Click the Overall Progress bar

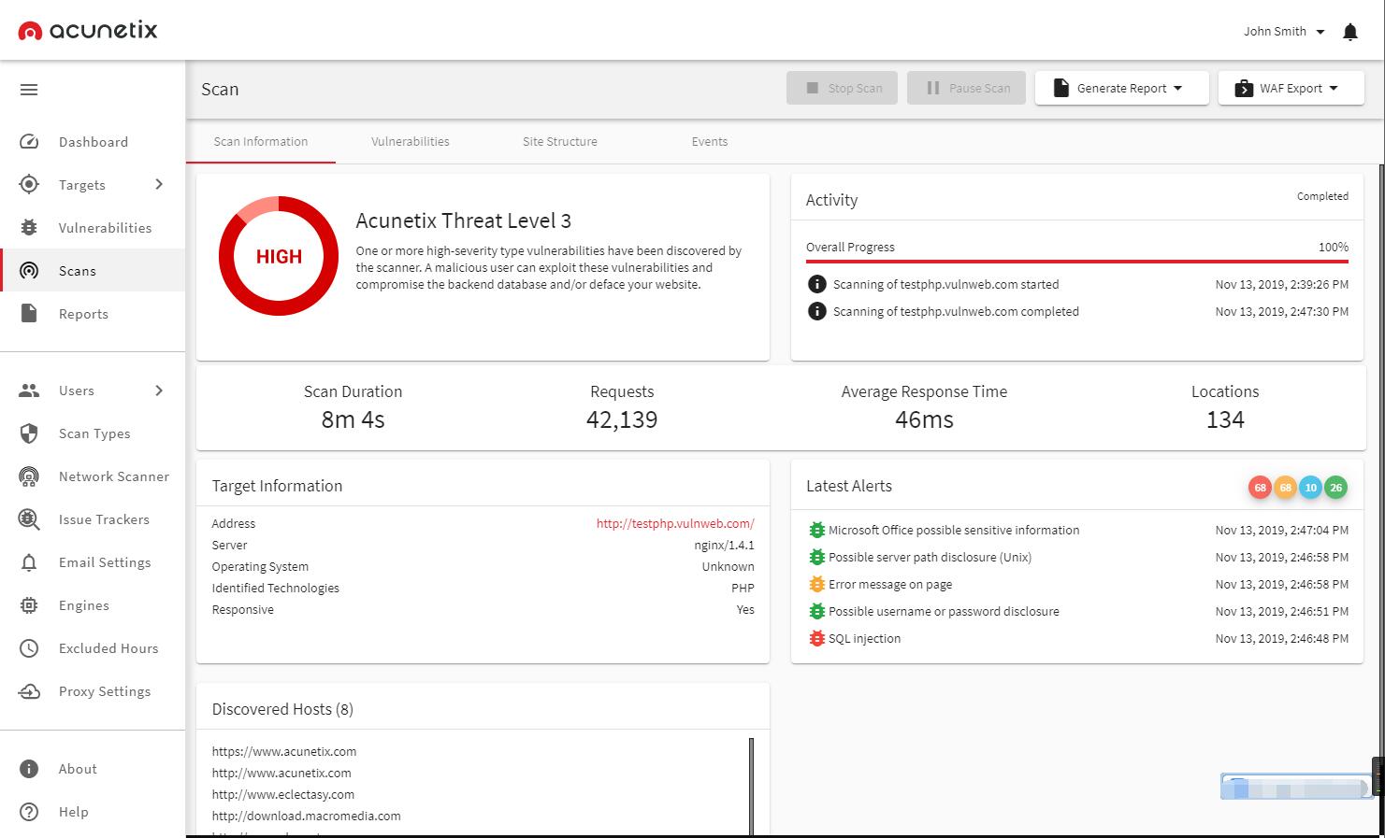(1077, 262)
